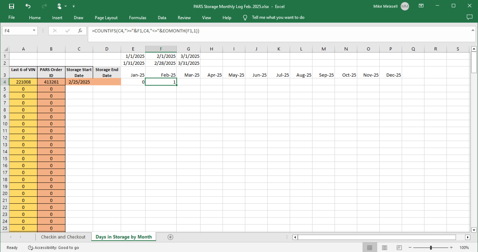The width and height of the screenshot is (478, 252).
Task: Switch to the Checkin and Checkout sheet
Action: (x=63, y=237)
